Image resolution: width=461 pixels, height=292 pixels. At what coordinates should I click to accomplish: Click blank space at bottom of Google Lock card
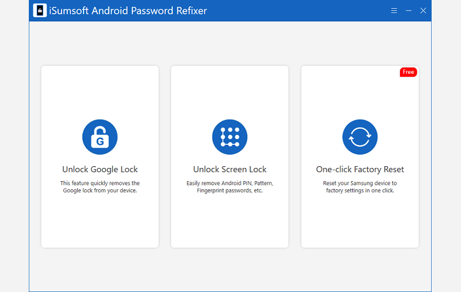tap(100, 228)
